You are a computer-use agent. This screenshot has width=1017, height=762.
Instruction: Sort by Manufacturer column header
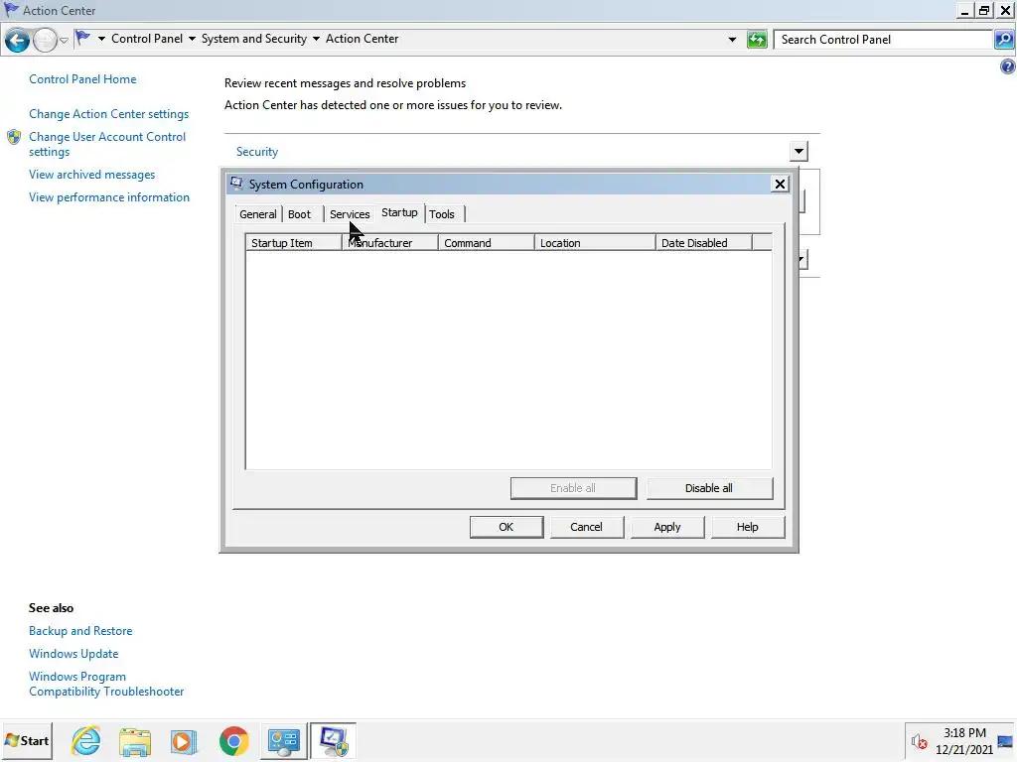tap(389, 243)
